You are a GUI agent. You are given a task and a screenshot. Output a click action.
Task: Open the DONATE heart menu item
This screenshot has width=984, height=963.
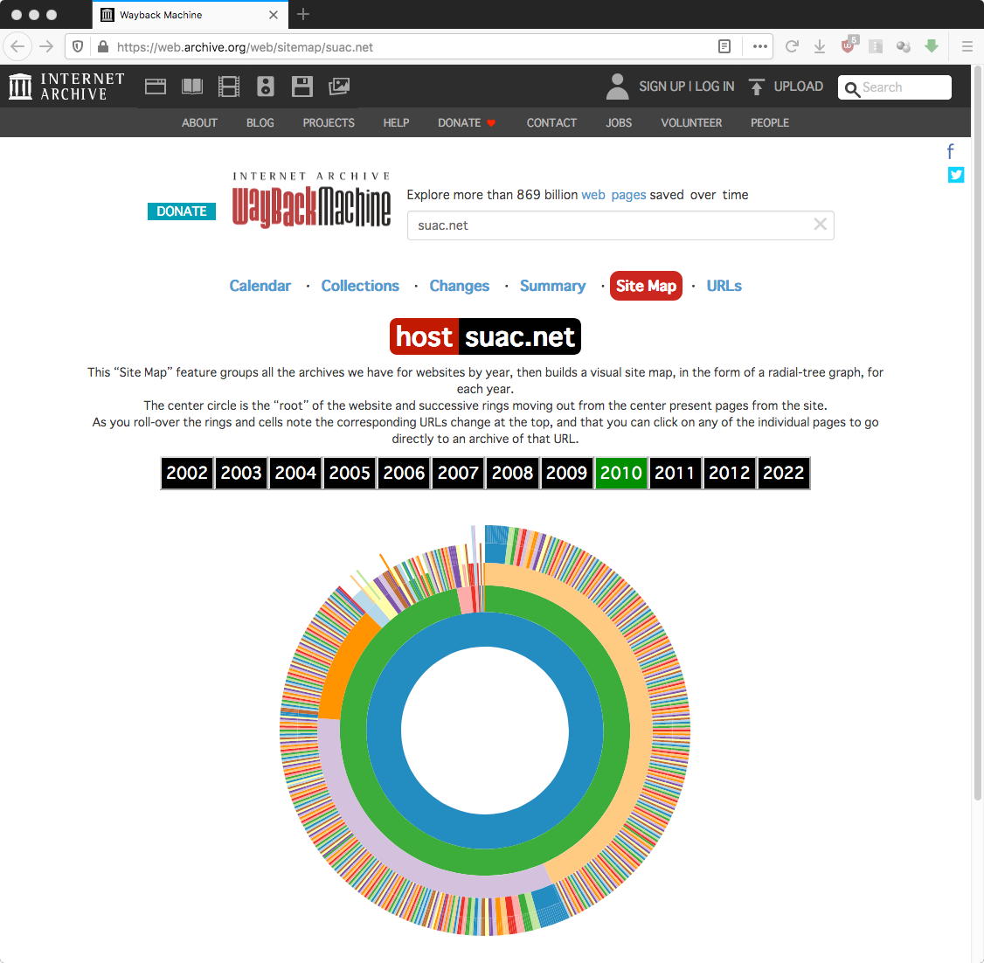point(467,122)
